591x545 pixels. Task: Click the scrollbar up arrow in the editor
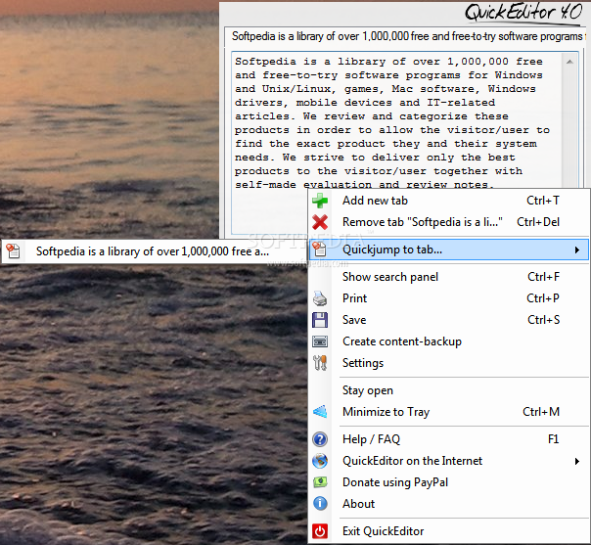coord(569,62)
